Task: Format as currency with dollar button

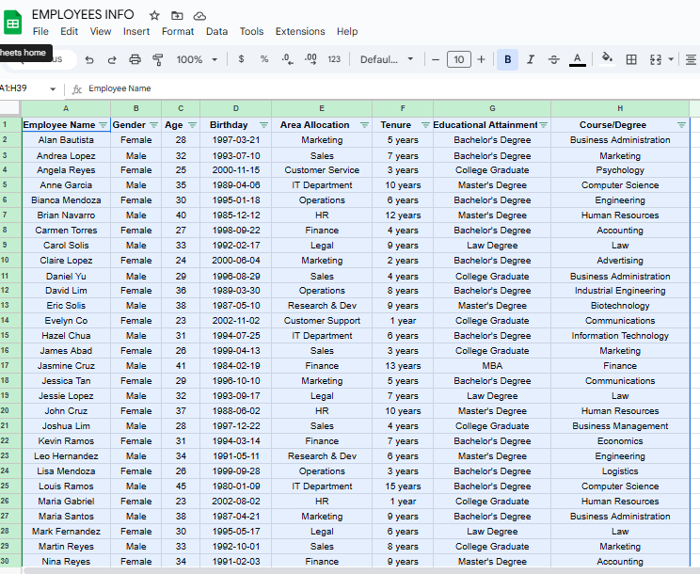Action: 241,59
